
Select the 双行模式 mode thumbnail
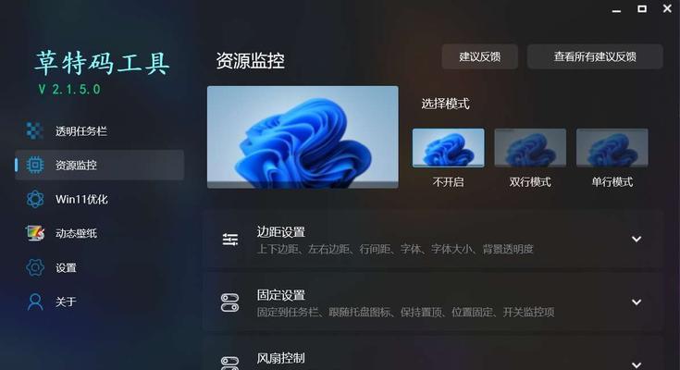530,147
